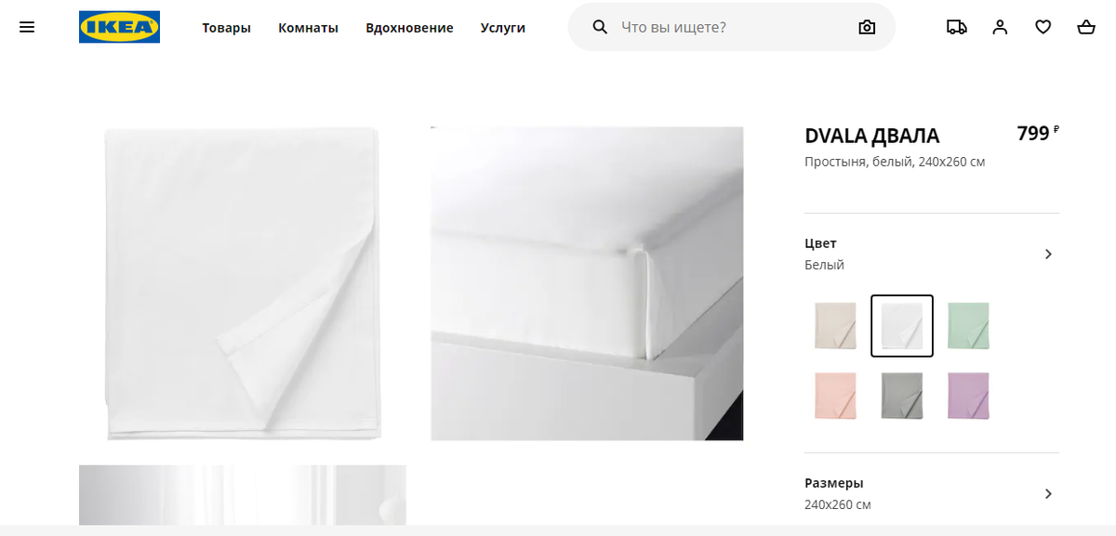Open the shopping basket
1116x536 pixels.
tap(1085, 27)
